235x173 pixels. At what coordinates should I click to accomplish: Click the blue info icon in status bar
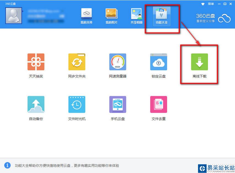coord(7,165)
